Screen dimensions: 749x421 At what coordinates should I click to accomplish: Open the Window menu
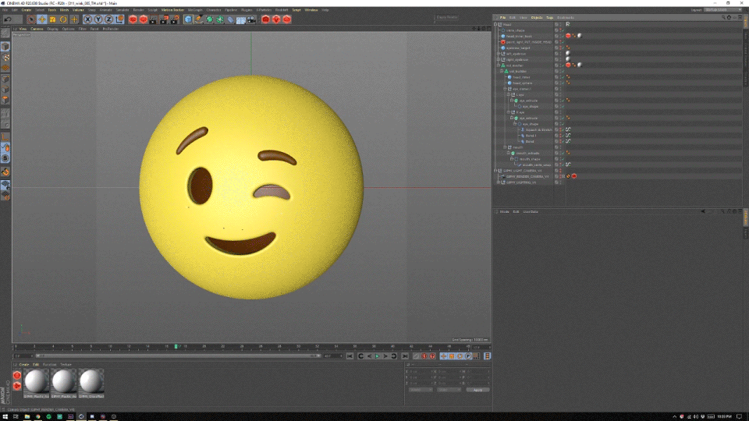click(311, 10)
